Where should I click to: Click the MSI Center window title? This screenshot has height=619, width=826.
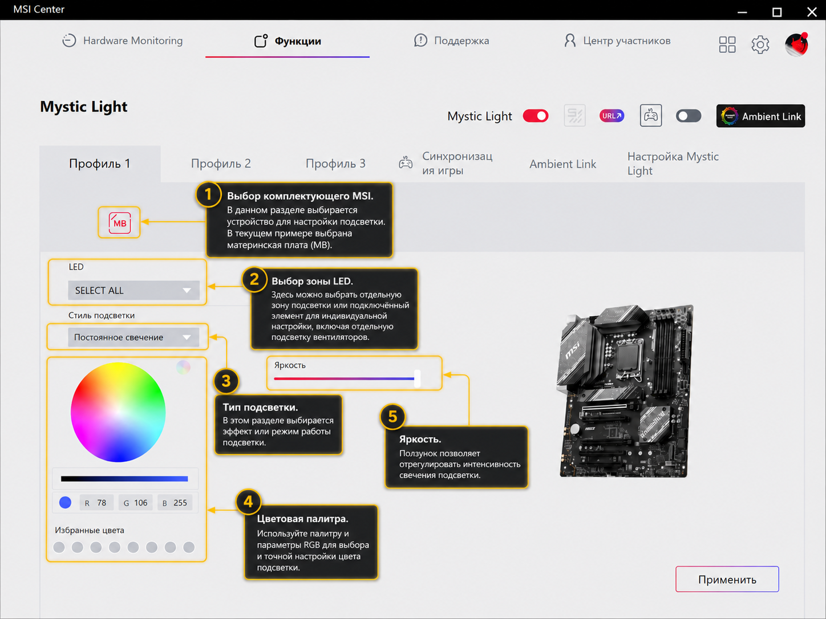pos(39,9)
